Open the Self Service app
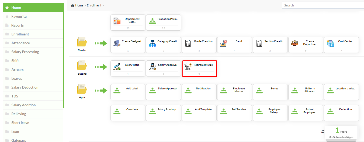This screenshot has height=142, width=364. pyautogui.click(x=235, y=113)
